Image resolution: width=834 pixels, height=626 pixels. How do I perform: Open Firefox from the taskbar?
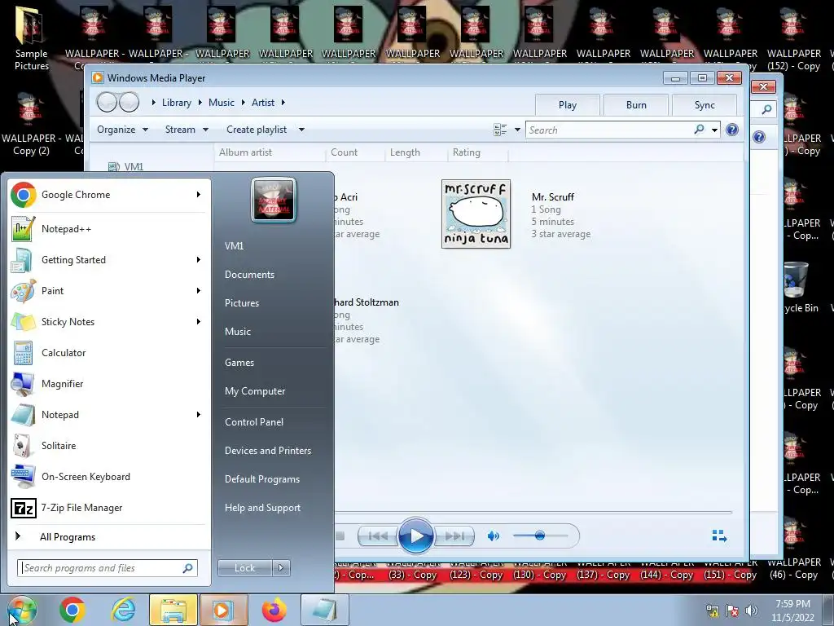(274, 610)
